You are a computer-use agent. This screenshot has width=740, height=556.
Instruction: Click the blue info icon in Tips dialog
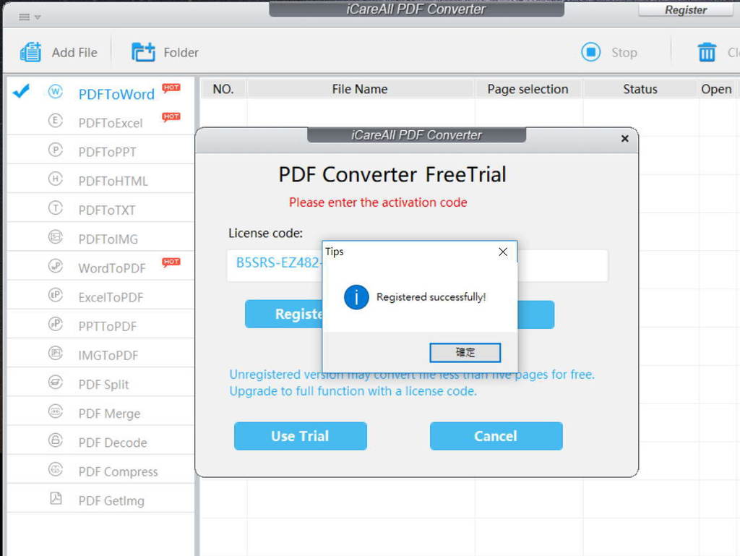(356, 297)
